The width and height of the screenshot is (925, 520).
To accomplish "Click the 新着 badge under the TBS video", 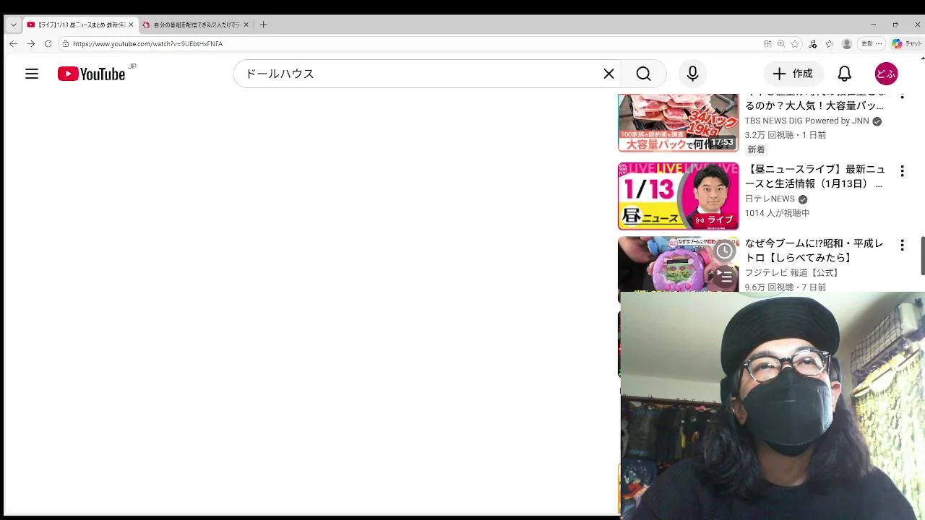I will pyautogui.click(x=756, y=149).
